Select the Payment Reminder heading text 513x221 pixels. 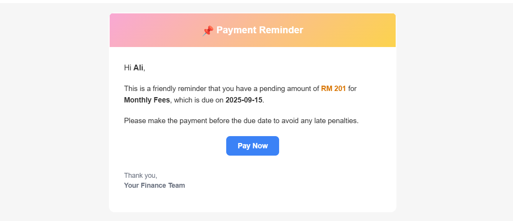[260, 30]
